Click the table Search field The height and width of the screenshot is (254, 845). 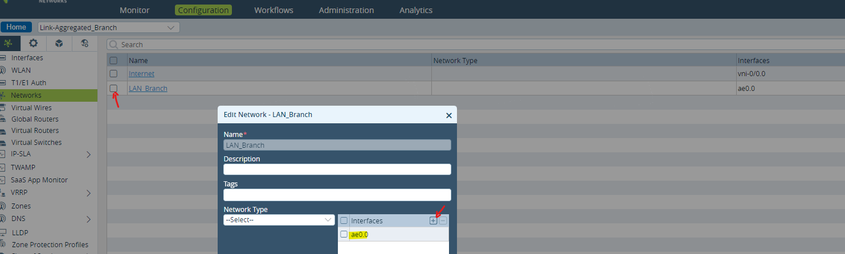[x=476, y=44]
